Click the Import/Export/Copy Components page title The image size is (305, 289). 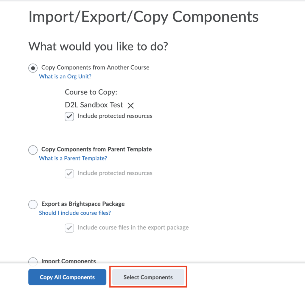(144, 17)
